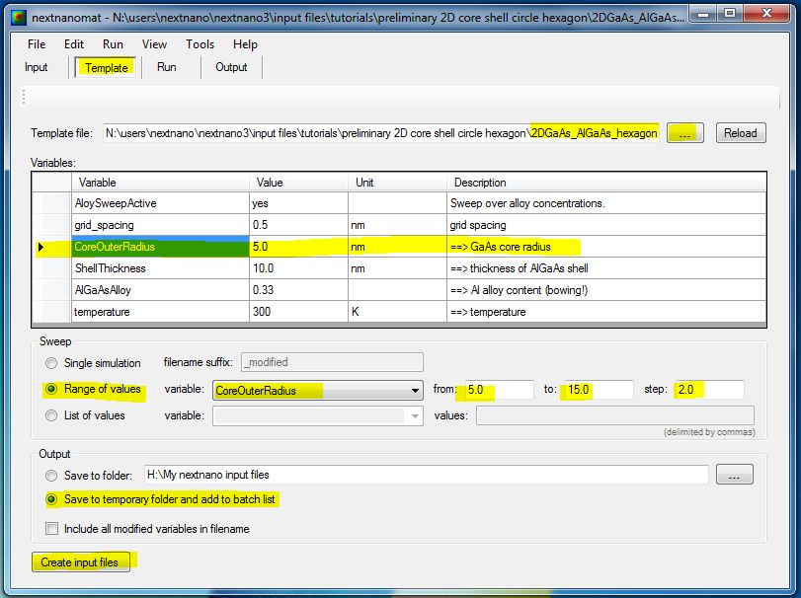The height and width of the screenshot is (598, 801).
Task: Click the 'from' value field showing 5.0
Action: click(x=498, y=390)
